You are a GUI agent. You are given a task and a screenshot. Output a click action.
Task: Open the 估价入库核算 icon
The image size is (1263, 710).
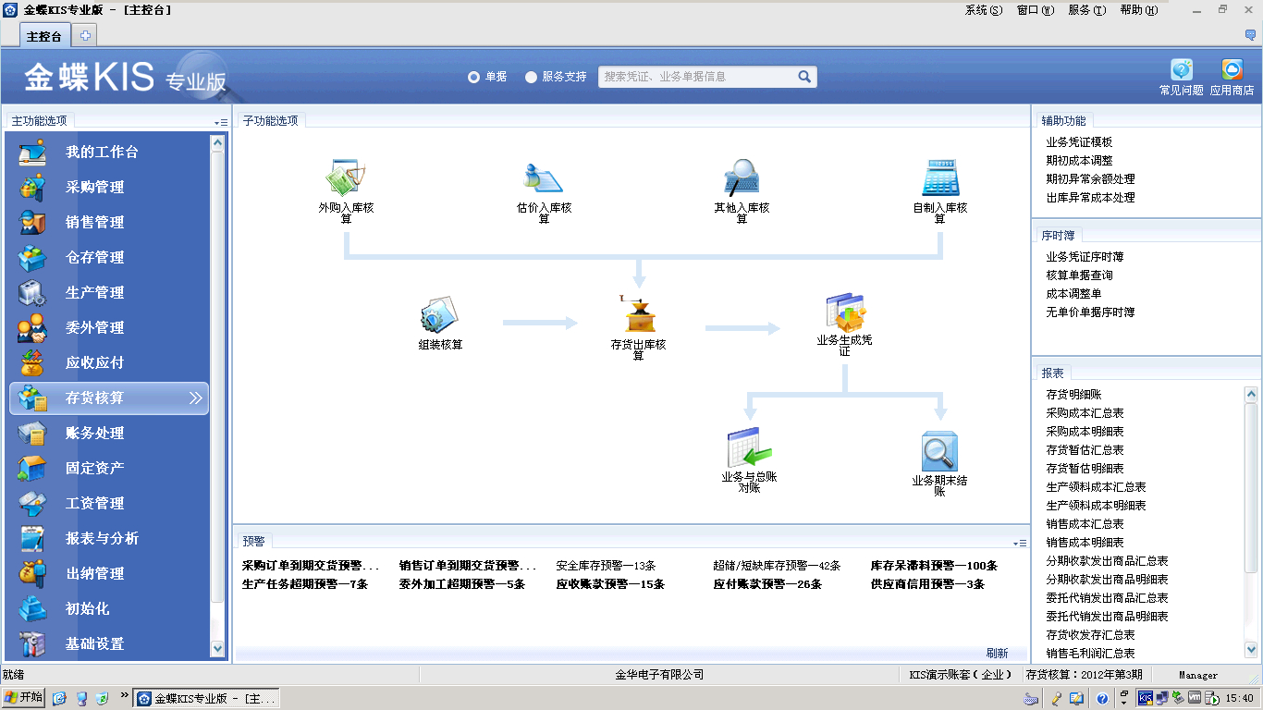(544, 177)
